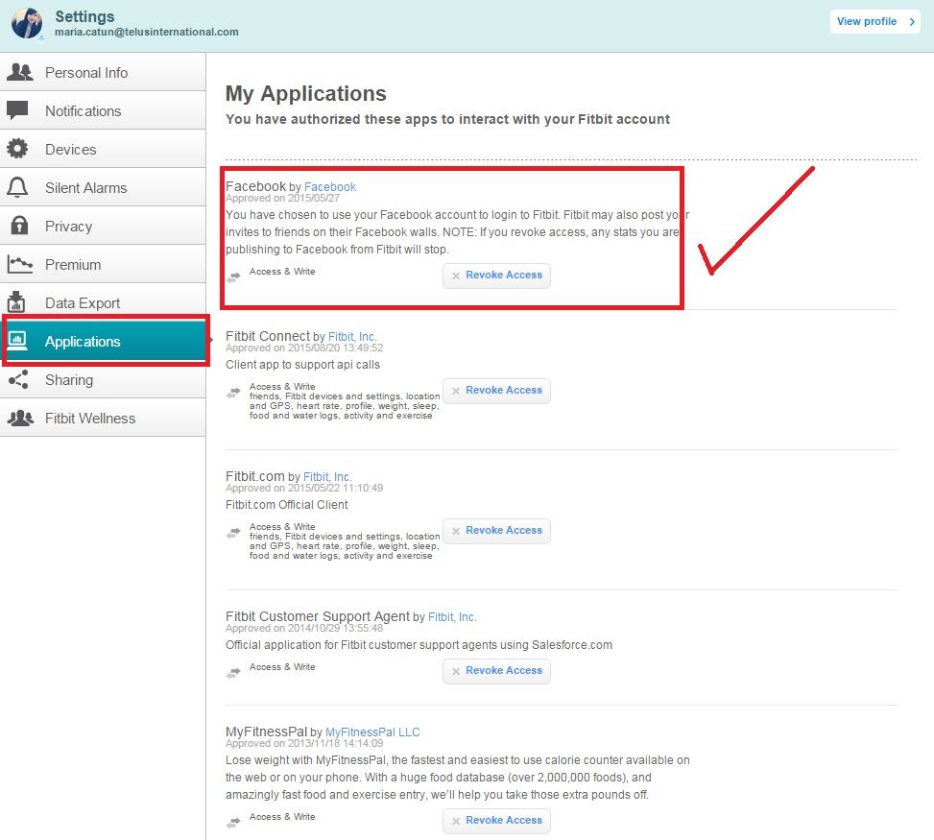
Task: Click the Notifications speech bubble icon
Action: click(x=17, y=110)
